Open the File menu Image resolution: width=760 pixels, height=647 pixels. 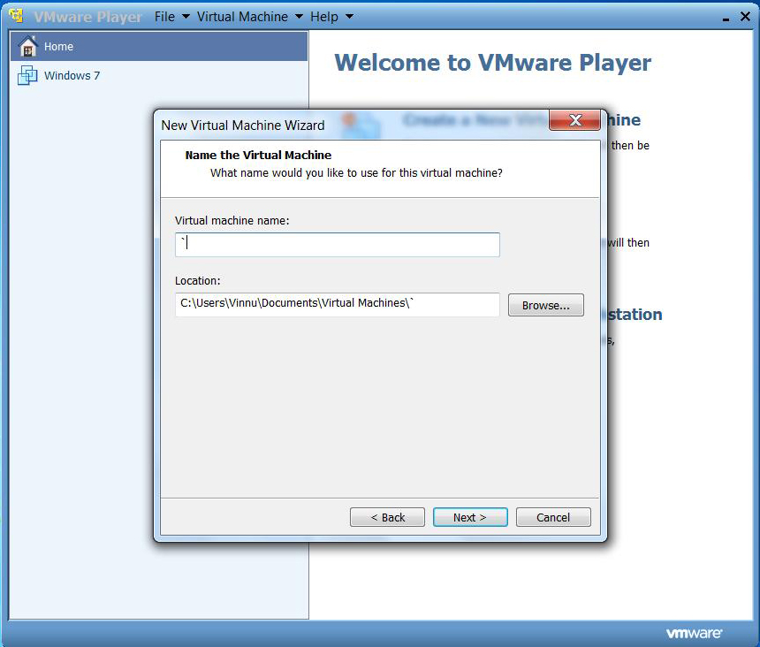point(164,17)
